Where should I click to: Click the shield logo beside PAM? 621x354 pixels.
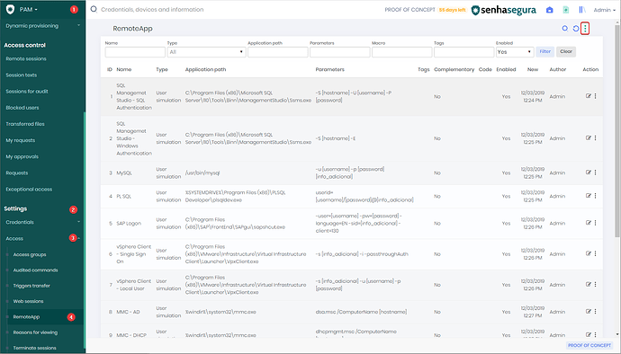tap(10, 9)
